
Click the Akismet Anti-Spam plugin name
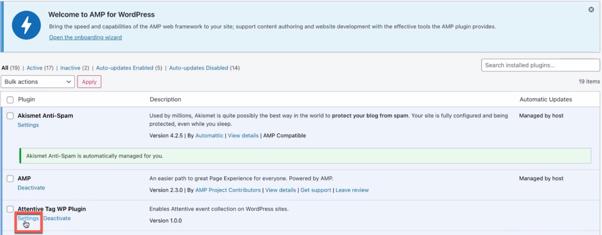[x=45, y=116]
